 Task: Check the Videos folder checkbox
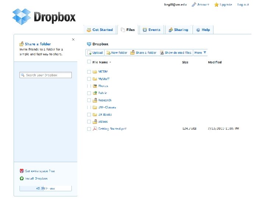89,122
